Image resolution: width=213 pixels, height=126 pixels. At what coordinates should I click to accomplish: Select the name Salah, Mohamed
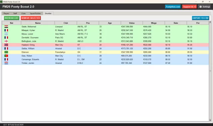(x=29, y=27)
